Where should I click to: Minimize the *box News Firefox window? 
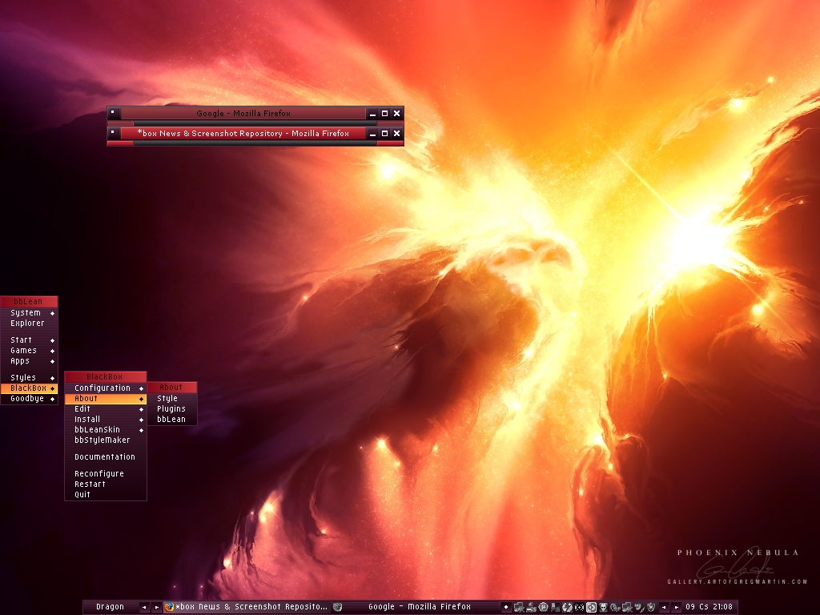click(x=373, y=134)
